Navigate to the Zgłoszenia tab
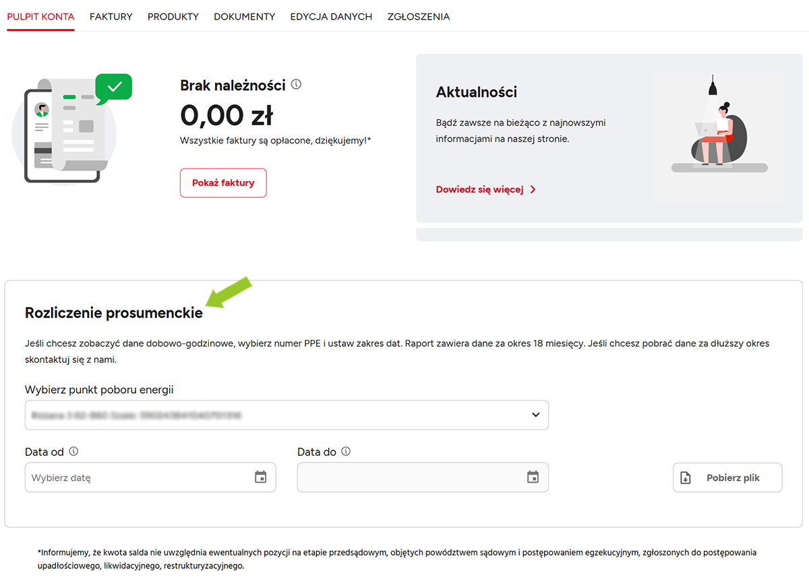The width and height of the screenshot is (809, 579). pyautogui.click(x=419, y=17)
